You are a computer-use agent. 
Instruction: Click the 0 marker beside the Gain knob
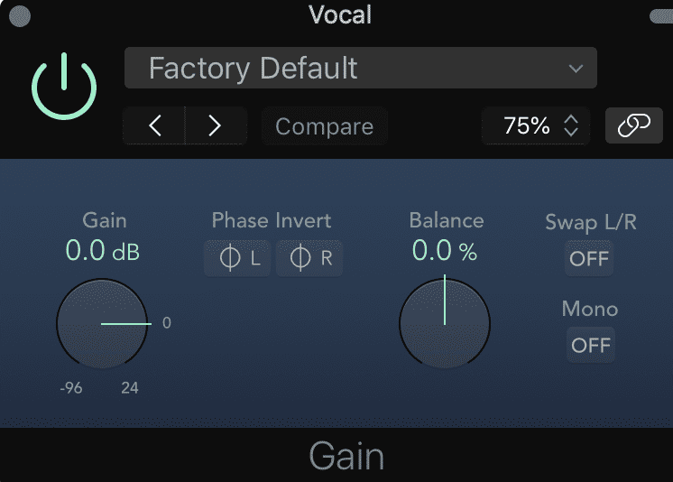(167, 322)
